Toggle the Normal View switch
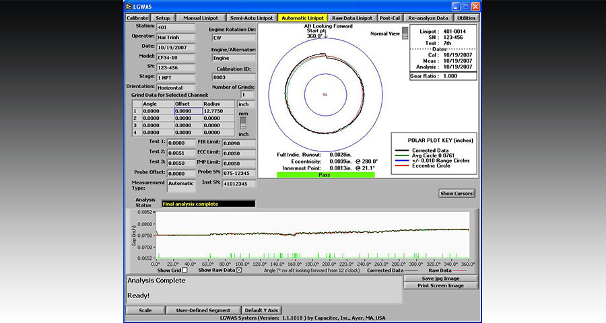 point(405,33)
